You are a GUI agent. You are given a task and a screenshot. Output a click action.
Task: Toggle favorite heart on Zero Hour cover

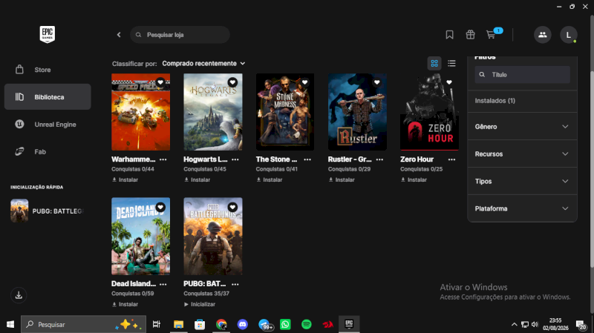point(449,82)
